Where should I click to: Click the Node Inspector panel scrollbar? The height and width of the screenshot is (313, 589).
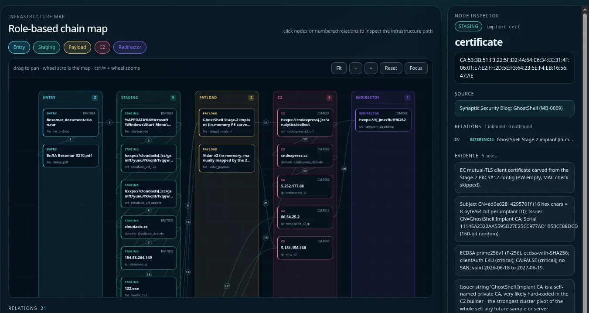585,161
